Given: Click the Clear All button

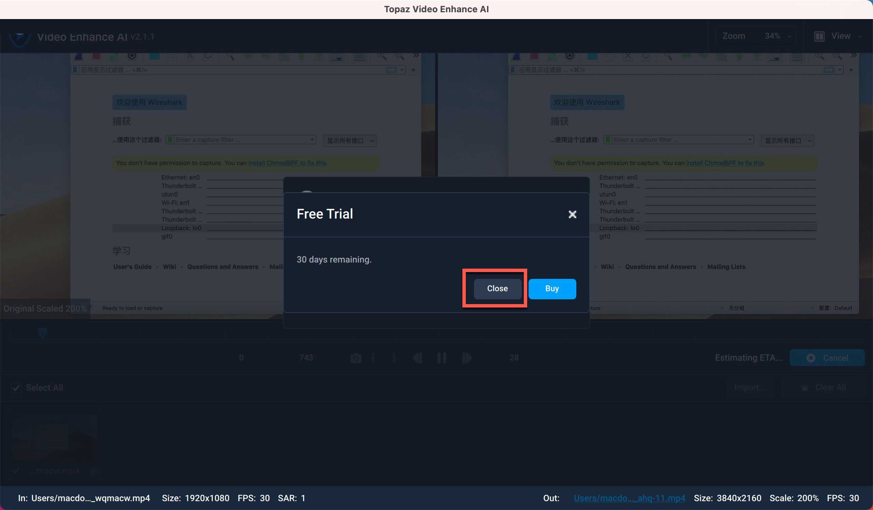Looking at the screenshot, I should click(x=824, y=387).
